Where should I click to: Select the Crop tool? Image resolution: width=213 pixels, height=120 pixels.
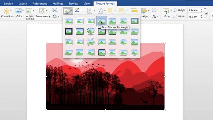pyautogui.click(x=166, y=11)
